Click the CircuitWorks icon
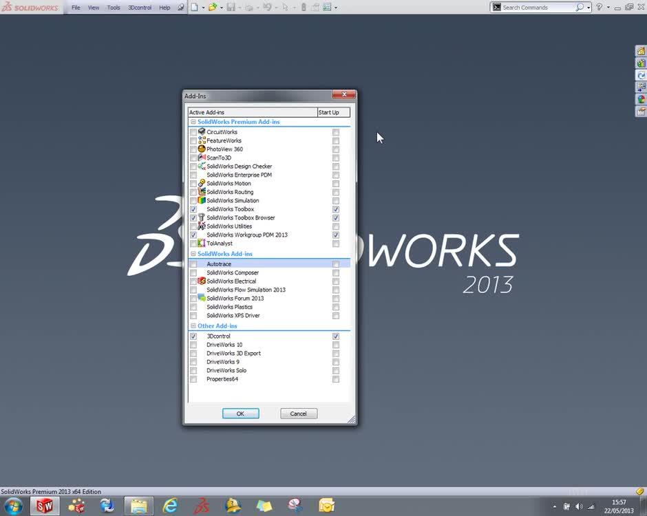Screen dimensions: 647x516 point(202,131)
